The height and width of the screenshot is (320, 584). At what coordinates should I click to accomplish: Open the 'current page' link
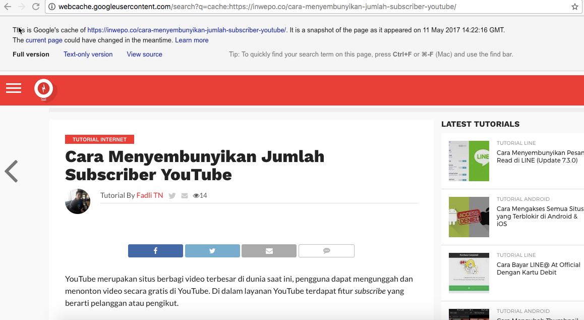coord(44,40)
